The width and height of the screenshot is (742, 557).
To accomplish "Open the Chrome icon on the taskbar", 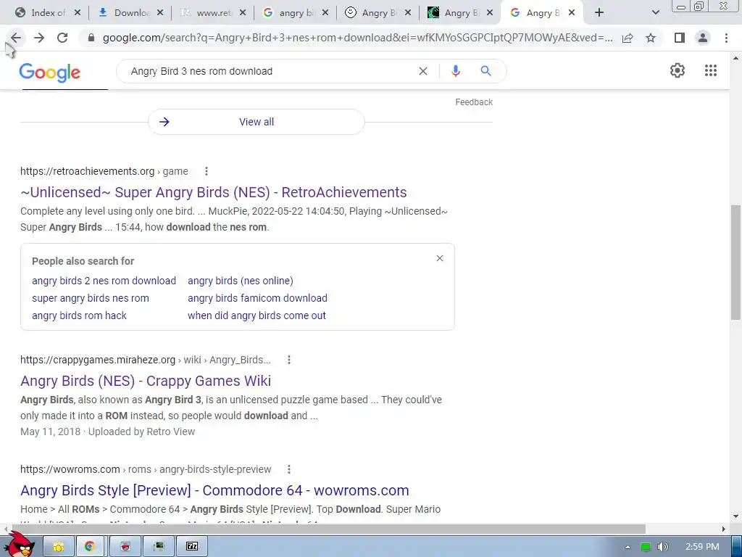I will coord(89,546).
